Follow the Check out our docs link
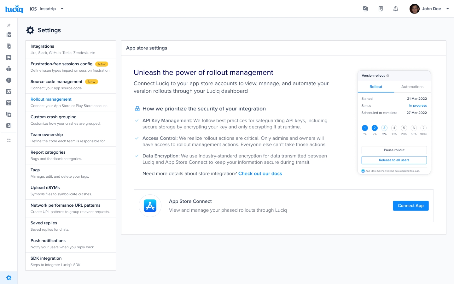 [x=260, y=174]
